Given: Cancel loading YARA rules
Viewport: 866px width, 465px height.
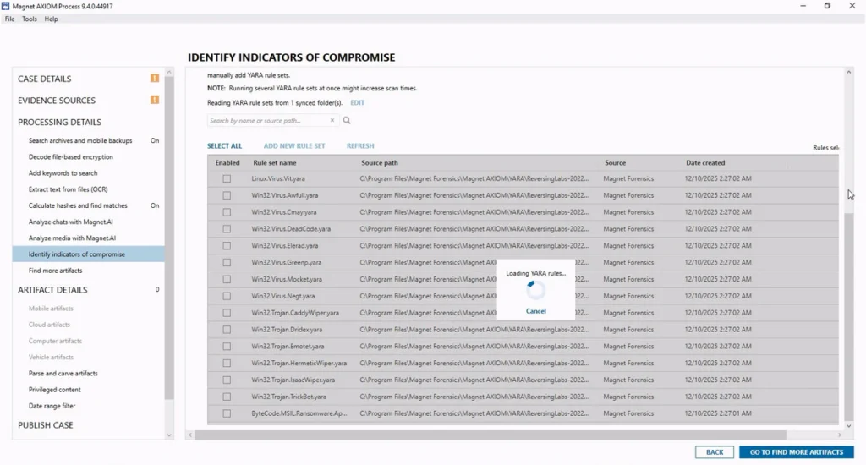Looking at the screenshot, I should 535,311.
